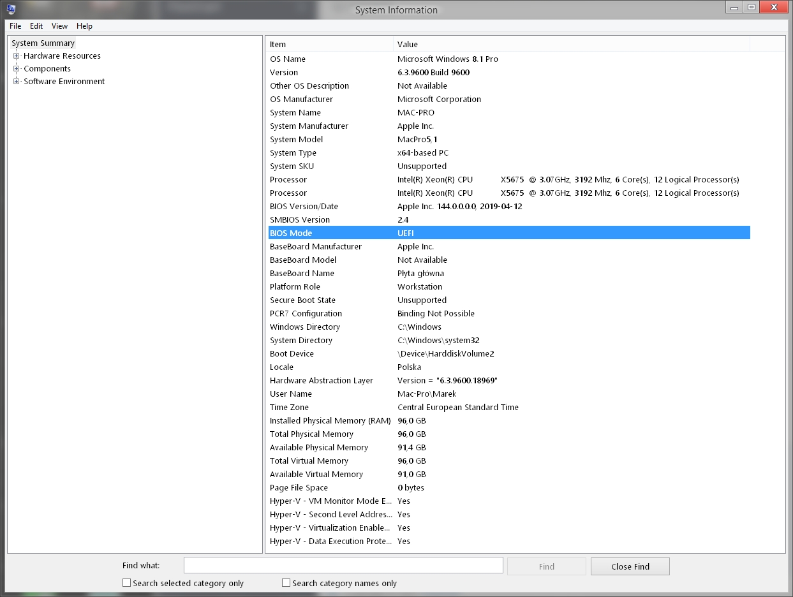Select the Total Physical Memory row
Image resolution: width=793 pixels, height=597 pixels.
point(509,434)
